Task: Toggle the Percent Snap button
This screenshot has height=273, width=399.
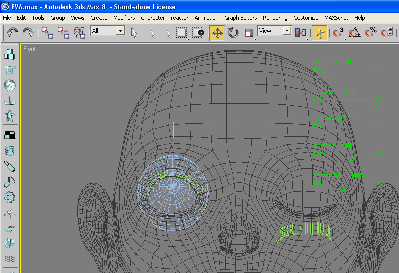Action: click(x=371, y=33)
